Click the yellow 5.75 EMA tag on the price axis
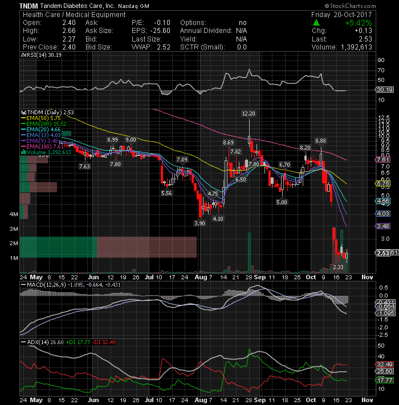Viewport: 399px width, 405px height. 382,184
